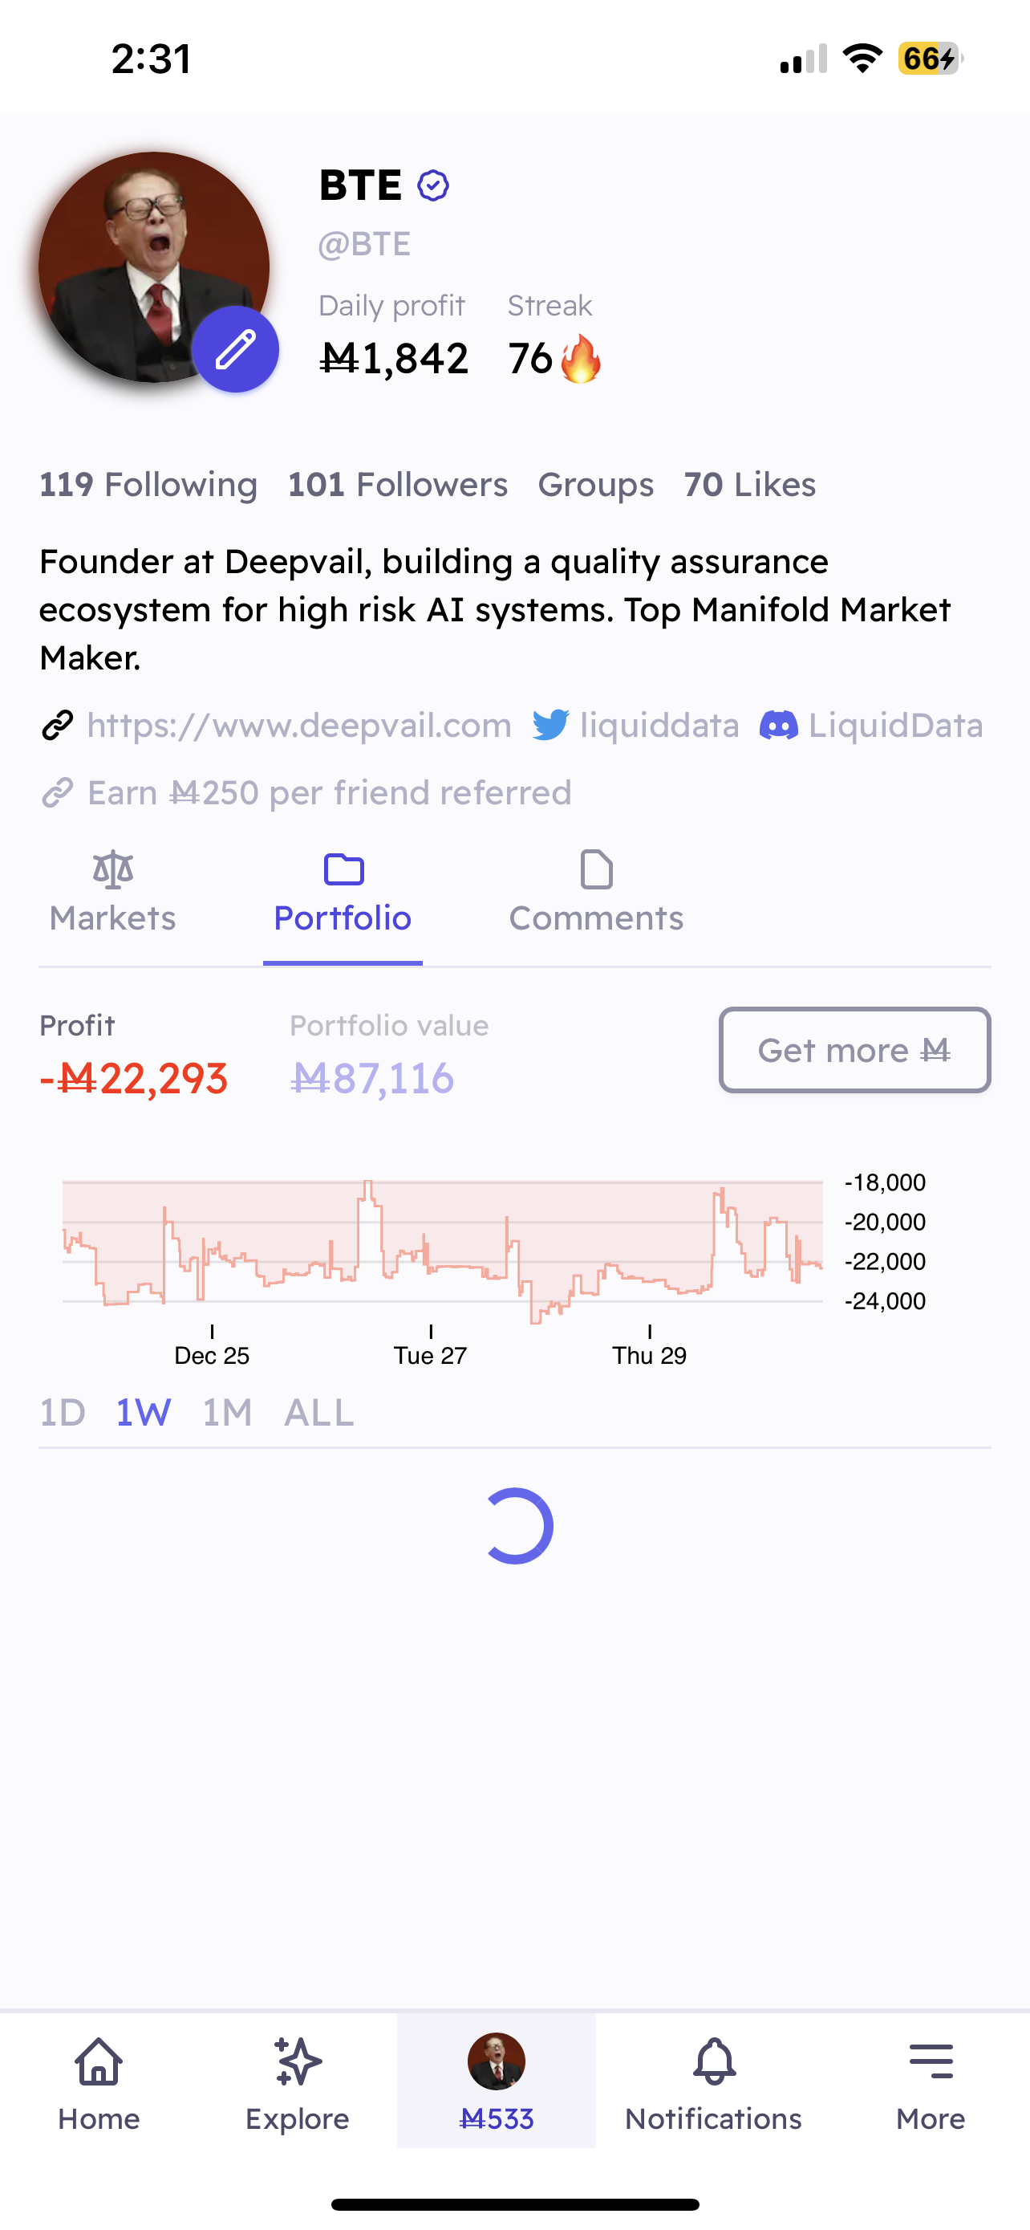Open the More hamburger menu
The height and width of the screenshot is (2230, 1030).
coord(931,2061)
